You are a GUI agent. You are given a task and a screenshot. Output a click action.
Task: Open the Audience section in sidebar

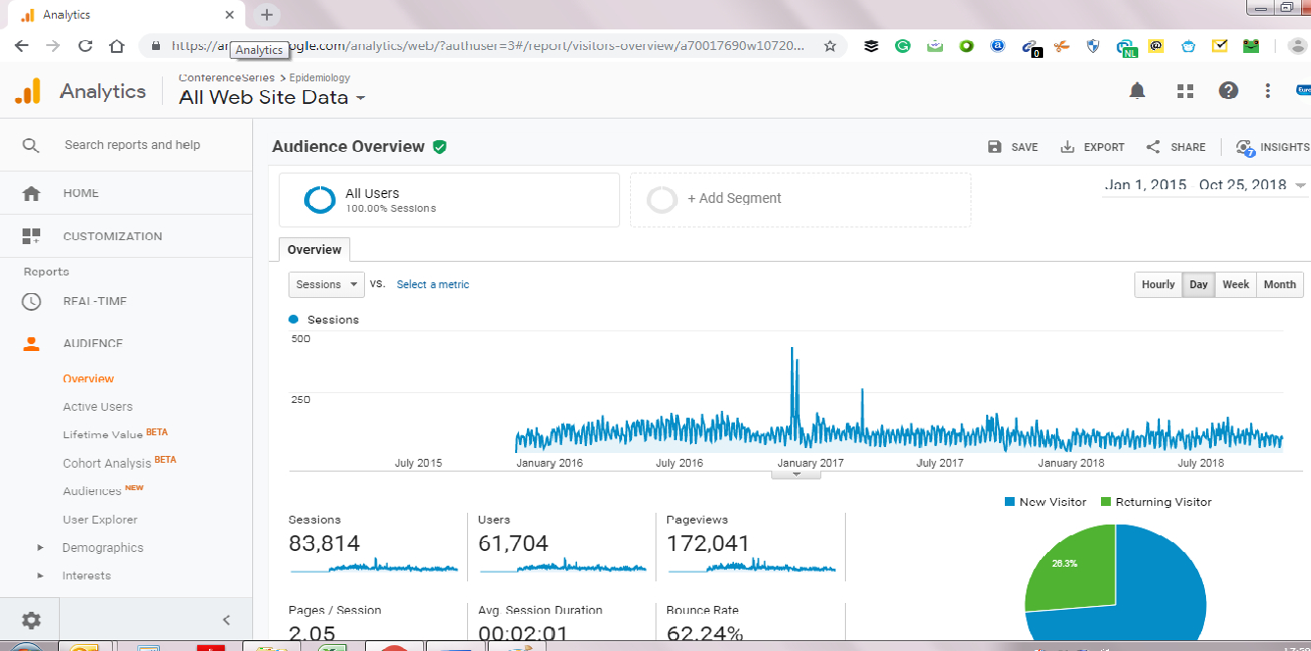click(x=93, y=343)
